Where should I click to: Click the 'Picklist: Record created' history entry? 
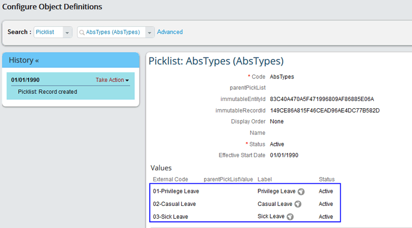[48, 92]
